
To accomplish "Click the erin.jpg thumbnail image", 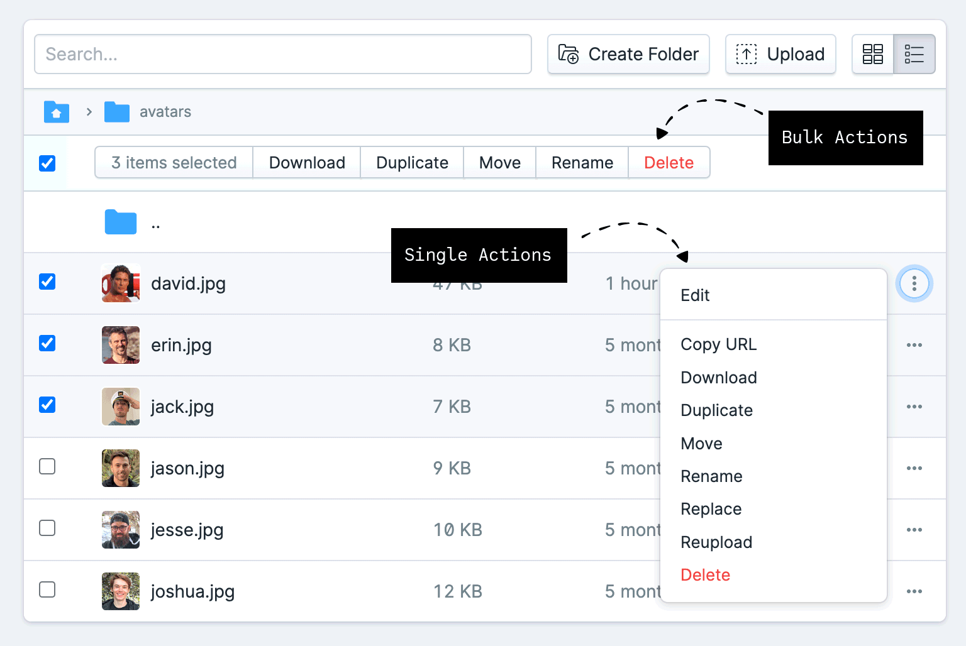I will pyautogui.click(x=120, y=345).
